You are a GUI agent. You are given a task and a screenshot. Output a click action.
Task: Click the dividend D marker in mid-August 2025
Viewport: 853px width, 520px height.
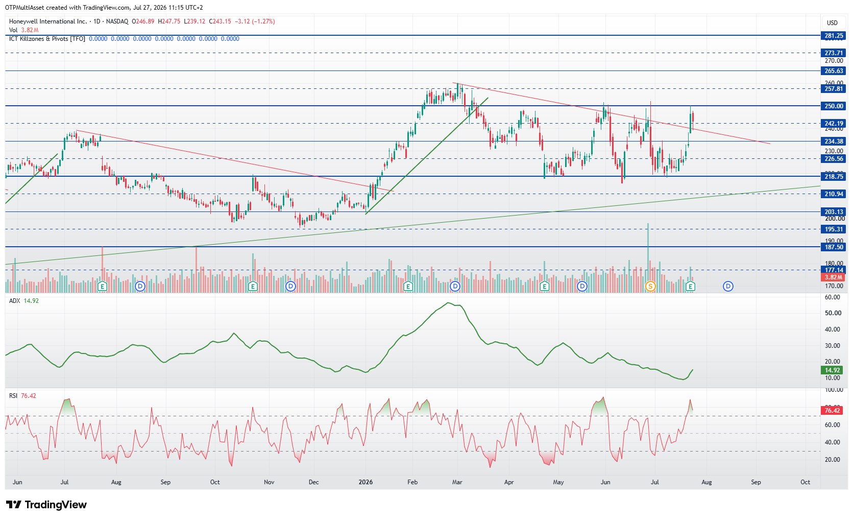point(140,287)
